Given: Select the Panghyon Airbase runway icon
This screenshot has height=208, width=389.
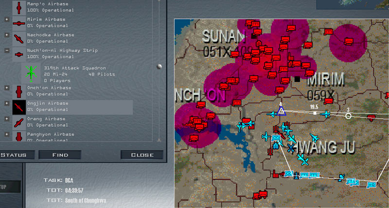Looking at the screenshot, I should click(x=19, y=137).
